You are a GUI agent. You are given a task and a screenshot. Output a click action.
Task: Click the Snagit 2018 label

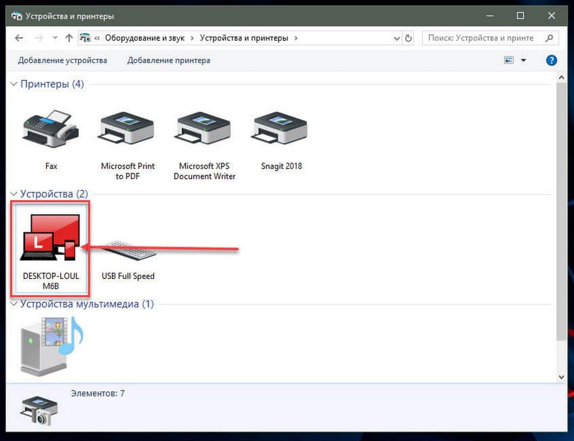pyautogui.click(x=281, y=166)
